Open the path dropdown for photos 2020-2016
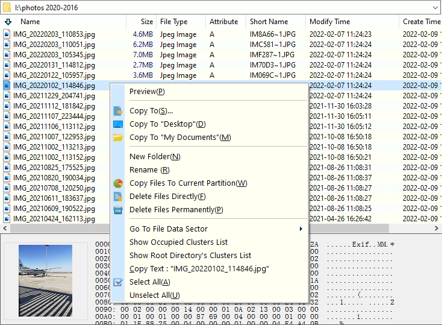The height and width of the screenshot is (325, 442). (x=435, y=7)
